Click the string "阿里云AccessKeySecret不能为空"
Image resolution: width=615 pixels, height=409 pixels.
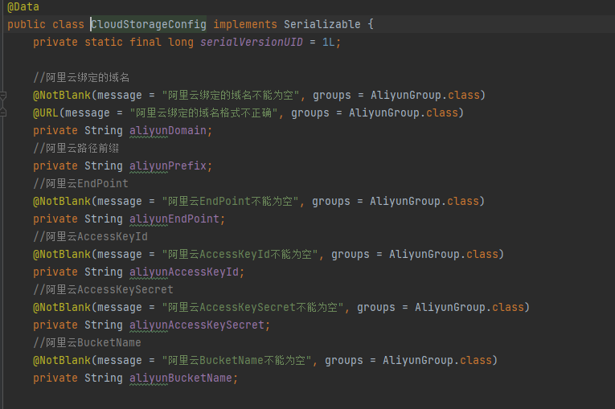point(253,307)
